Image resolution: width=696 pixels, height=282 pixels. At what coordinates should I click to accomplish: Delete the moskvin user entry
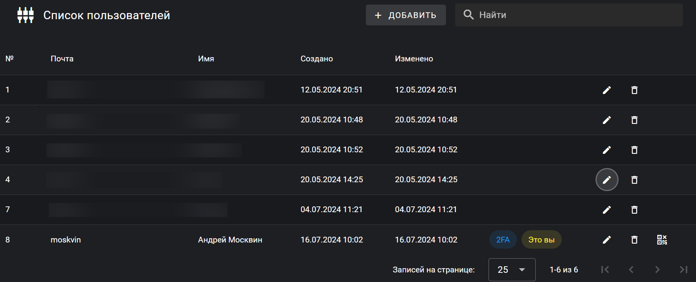[x=634, y=240]
